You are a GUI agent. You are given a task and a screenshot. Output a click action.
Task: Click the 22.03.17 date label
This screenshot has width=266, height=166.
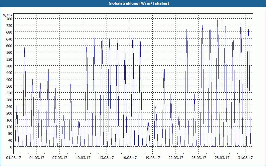click(176, 158)
